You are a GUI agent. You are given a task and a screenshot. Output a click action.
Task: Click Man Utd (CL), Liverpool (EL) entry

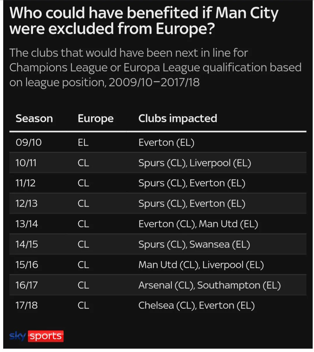point(201,265)
